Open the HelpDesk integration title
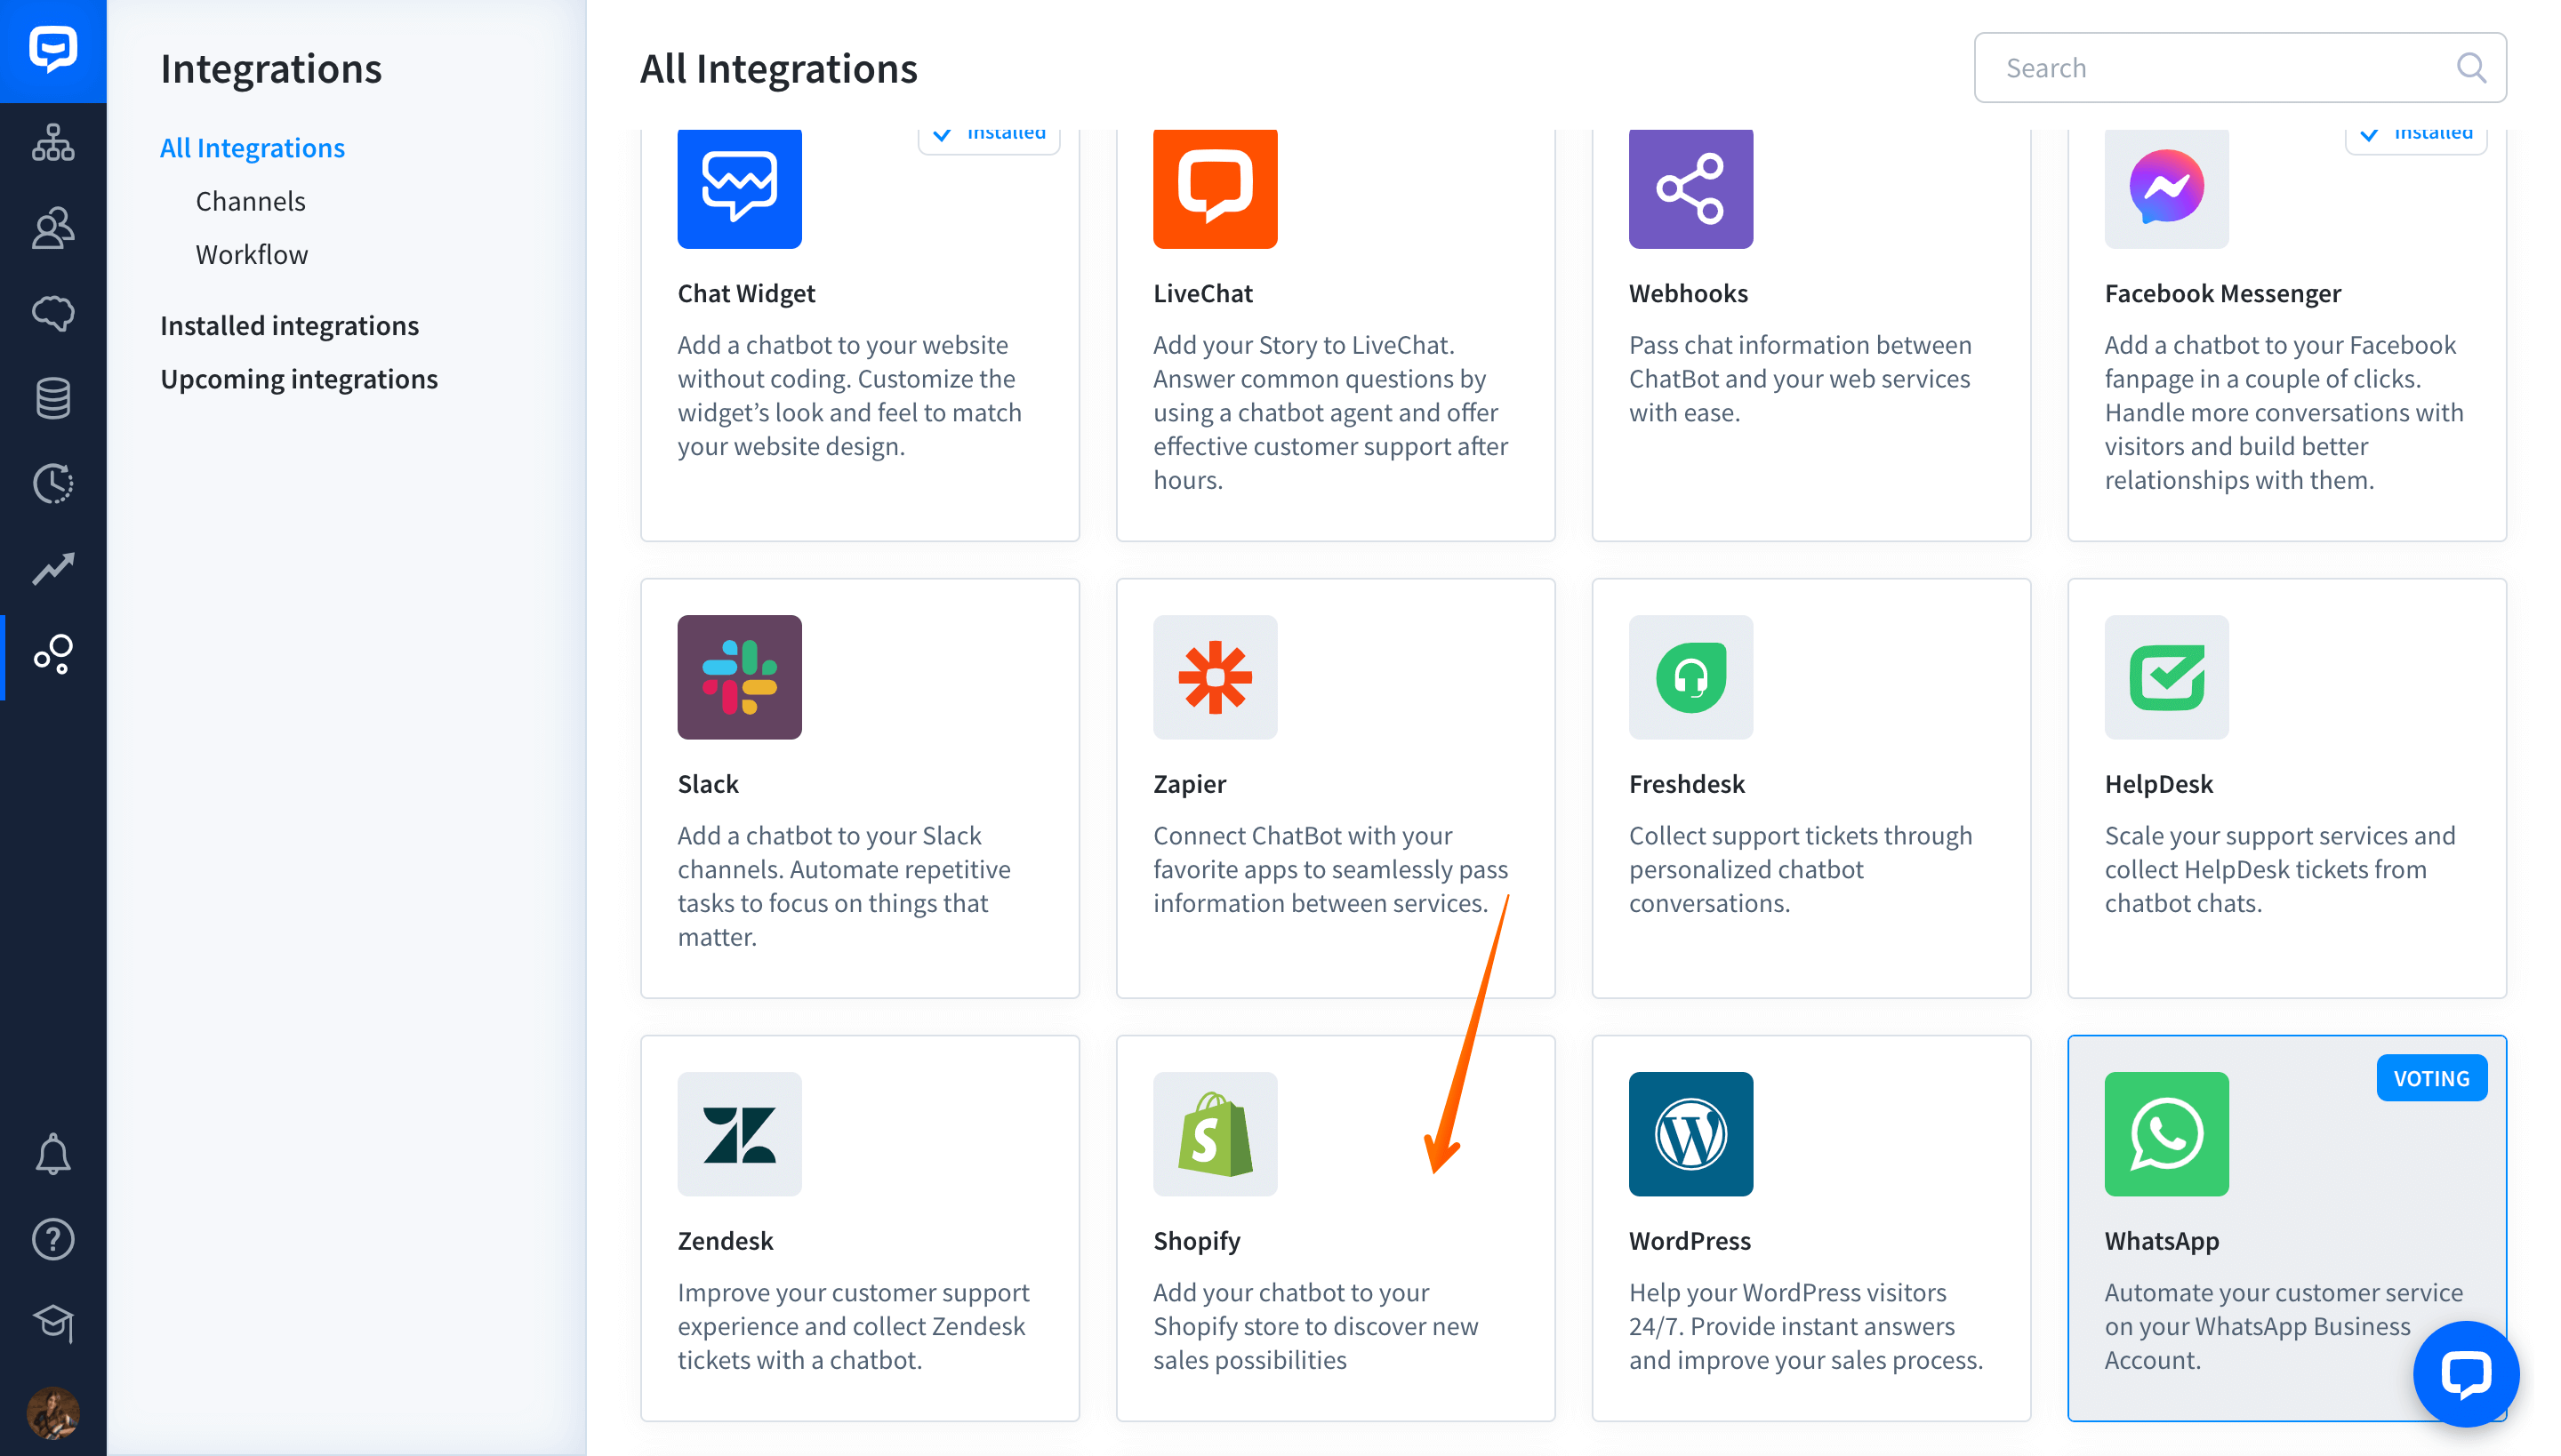Screen dimensions: 2561x1456 coord(2158,784)
